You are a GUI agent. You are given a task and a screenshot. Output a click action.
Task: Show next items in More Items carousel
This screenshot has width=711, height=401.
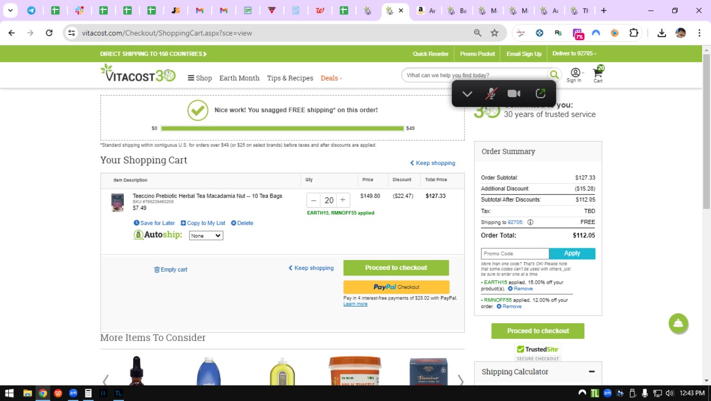(x=460, y=380)
